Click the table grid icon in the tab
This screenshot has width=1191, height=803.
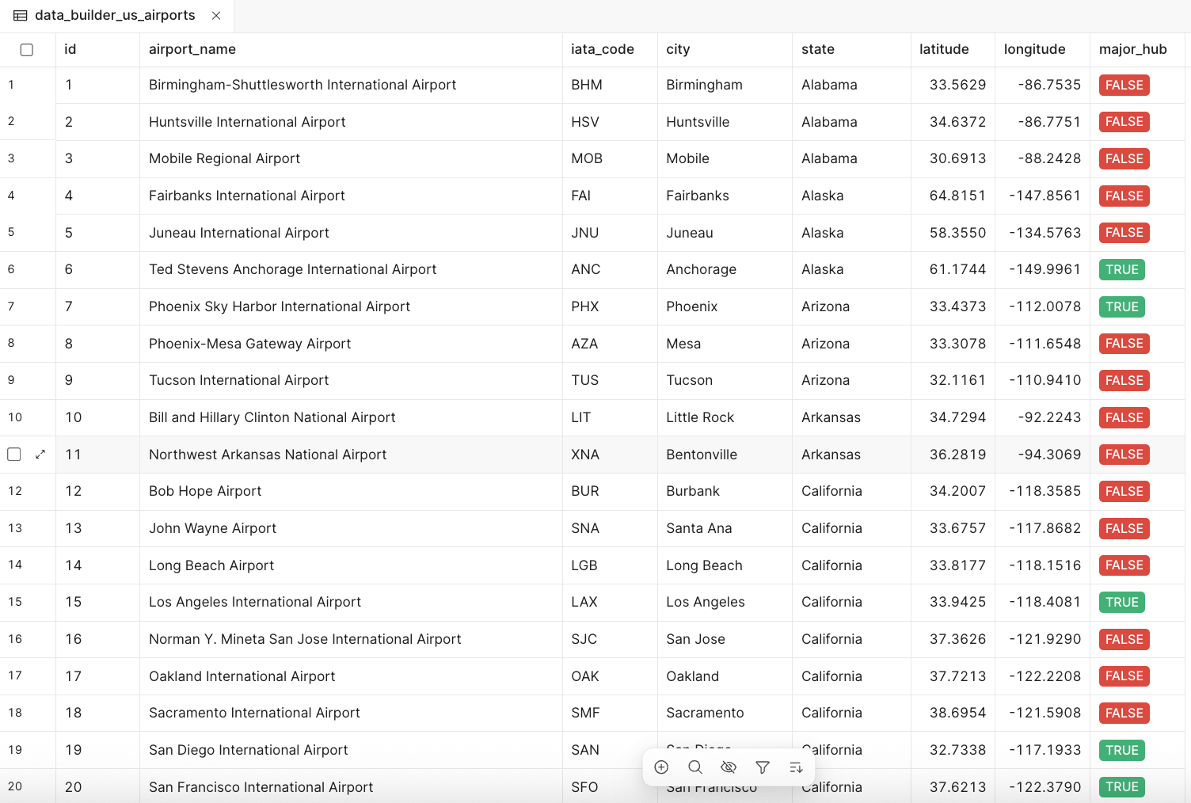(21, 15)
